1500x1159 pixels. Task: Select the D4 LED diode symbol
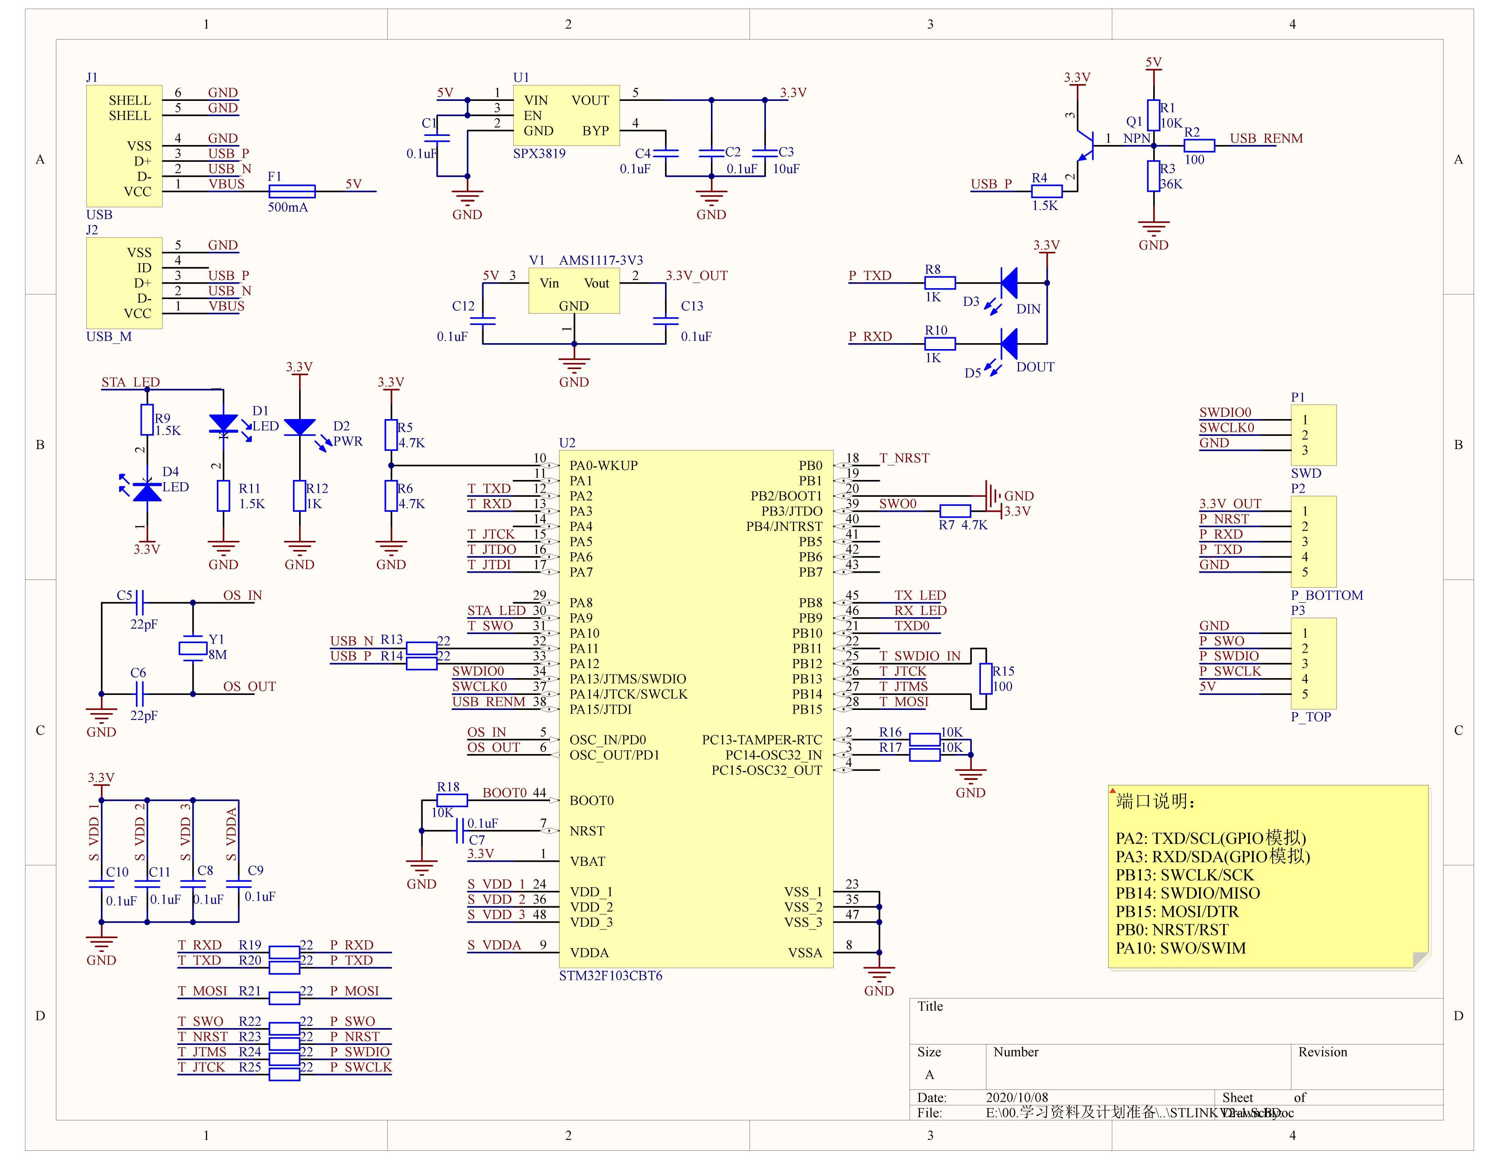click(x=147, y=492)
